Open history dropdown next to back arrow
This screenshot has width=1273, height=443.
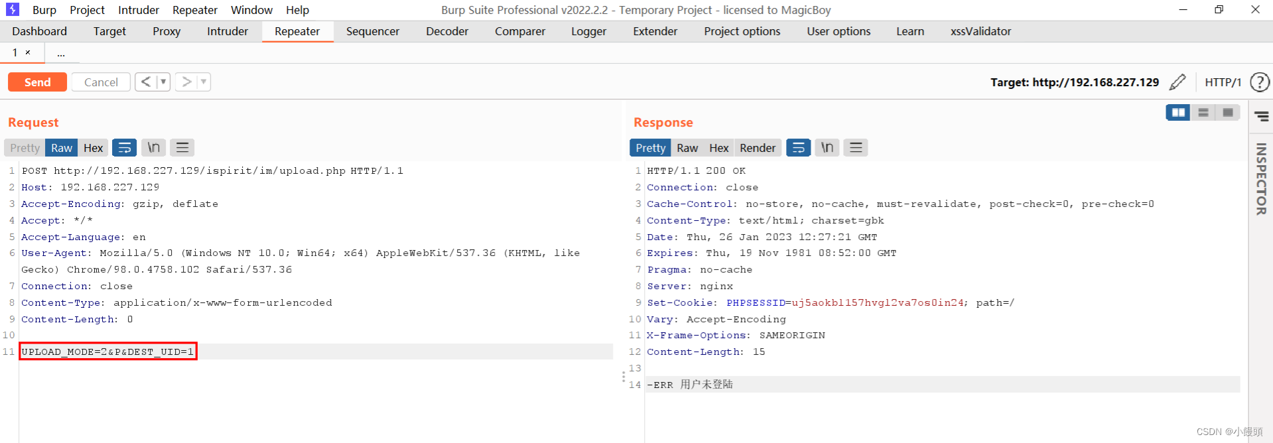coord(163,82)
